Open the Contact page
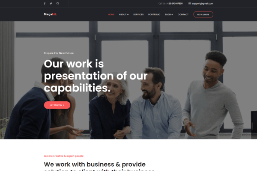 [x=183, y=15]
